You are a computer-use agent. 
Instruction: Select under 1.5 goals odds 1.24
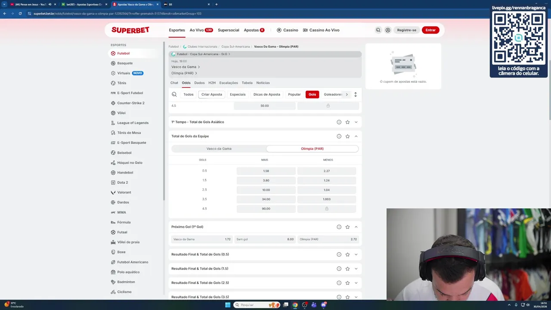pos(327,180)
